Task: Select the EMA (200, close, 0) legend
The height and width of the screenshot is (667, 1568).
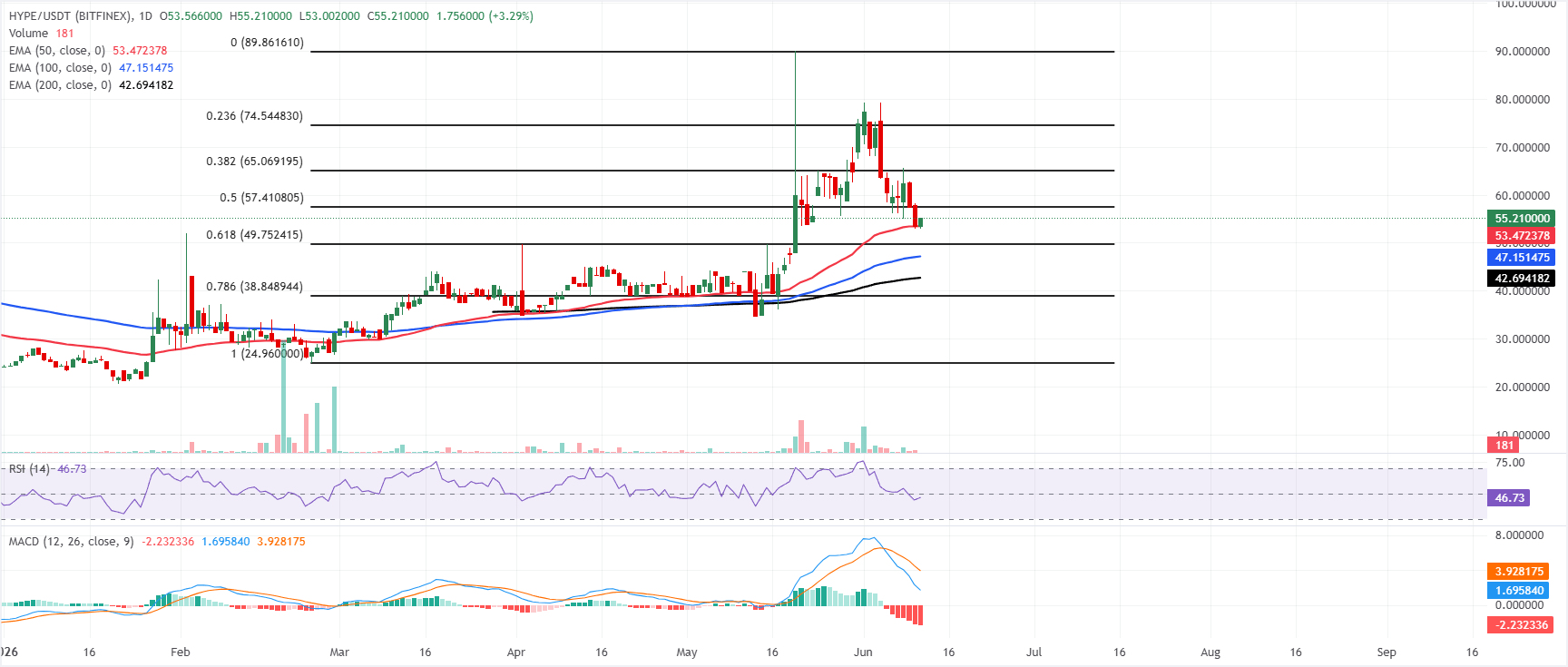Action: point(60,85)
